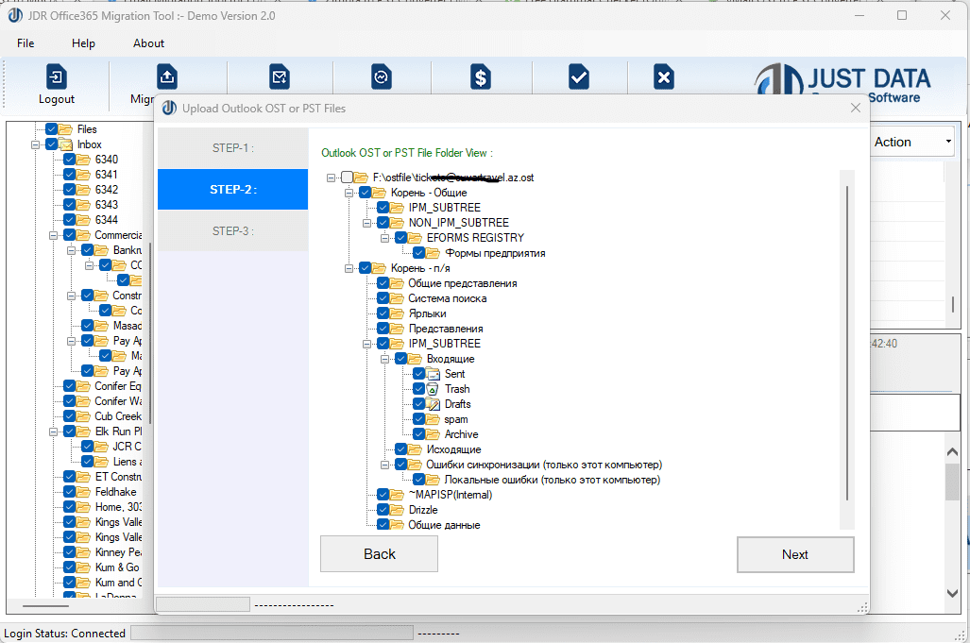Click the uncheck-all toolbar icon
The width and height of the screenshot is (970, 643).
tap(663, 77)
